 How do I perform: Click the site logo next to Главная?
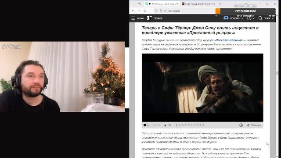point(149,18)
